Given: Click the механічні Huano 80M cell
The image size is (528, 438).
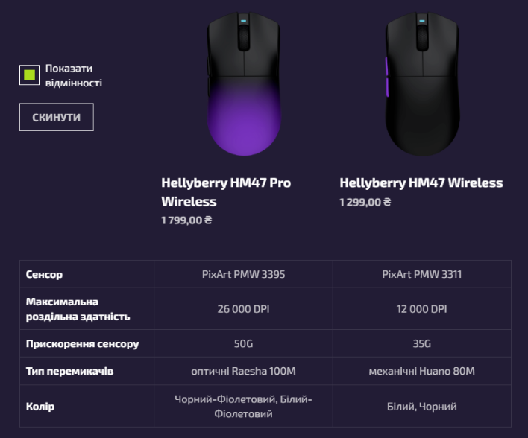Looking at the screenshot, I should [421, 371].
